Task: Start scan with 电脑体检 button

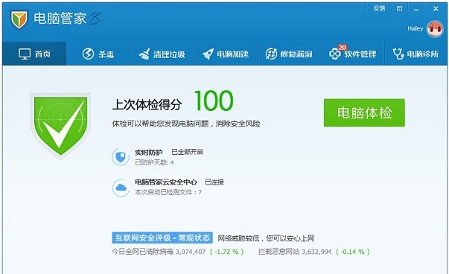Action: coord(364,112)
